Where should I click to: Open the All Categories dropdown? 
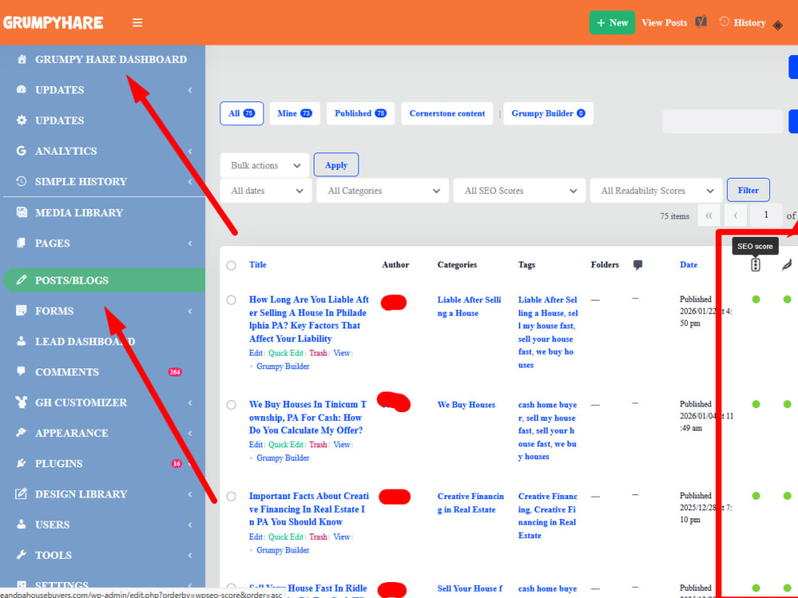(x=382, y=191)
